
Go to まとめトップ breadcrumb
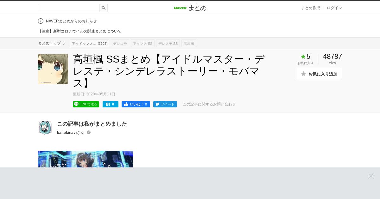pyautogui.click(x=49, y=43)
